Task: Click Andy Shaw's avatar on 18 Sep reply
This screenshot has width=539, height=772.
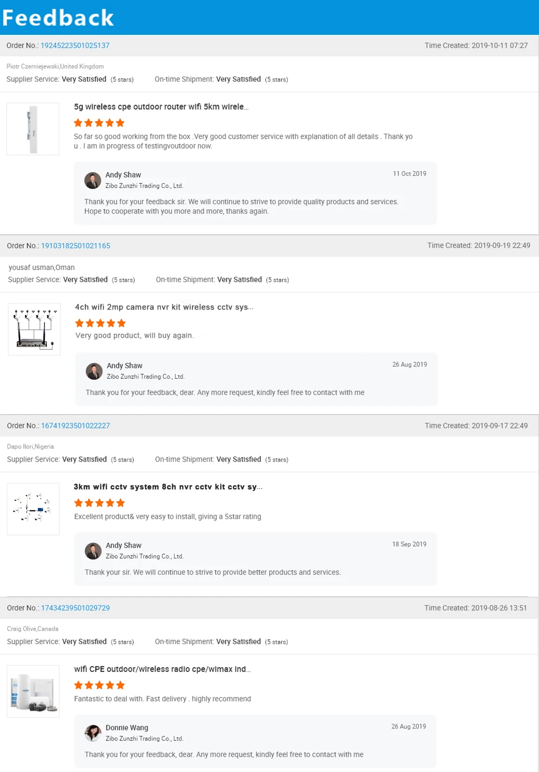Action: click(x=93, y=551)
